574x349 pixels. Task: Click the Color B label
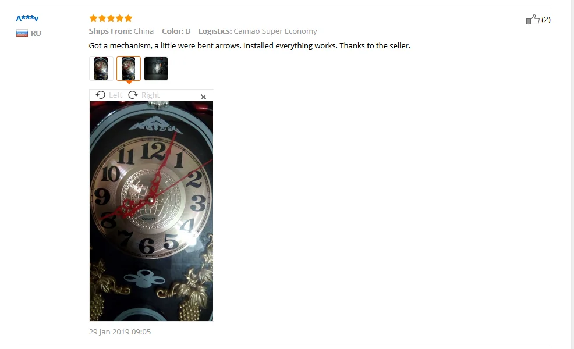click(176, 31)
